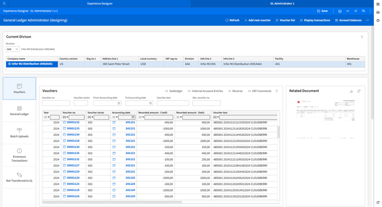The image size is (382, 207).
Task: Click calendar icon in Accounting date filter
Action: 133,117
